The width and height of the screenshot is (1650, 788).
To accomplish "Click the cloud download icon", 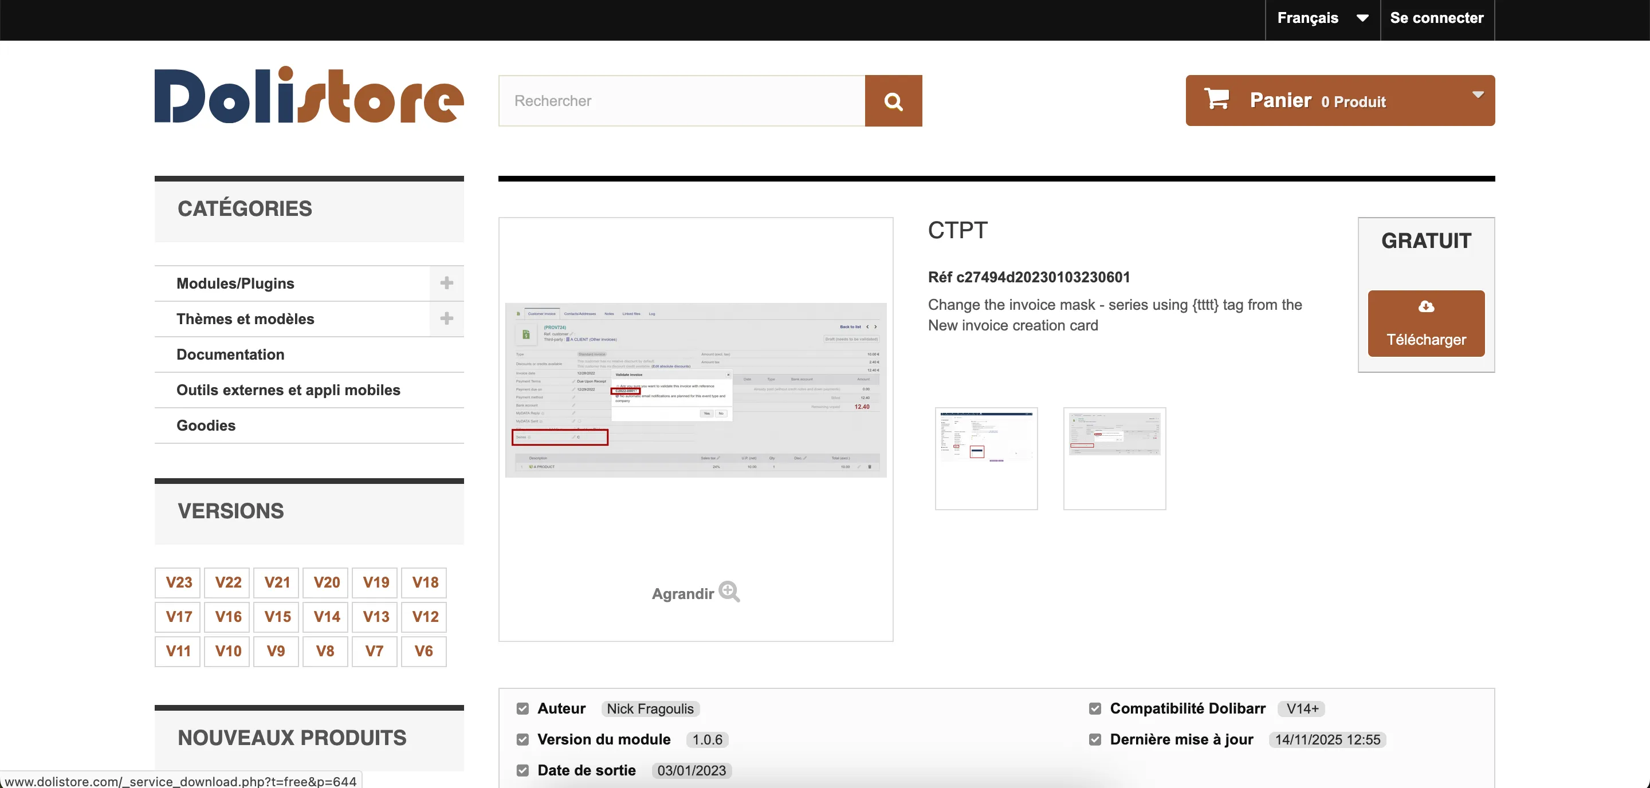I will [x=1426, y=306].
